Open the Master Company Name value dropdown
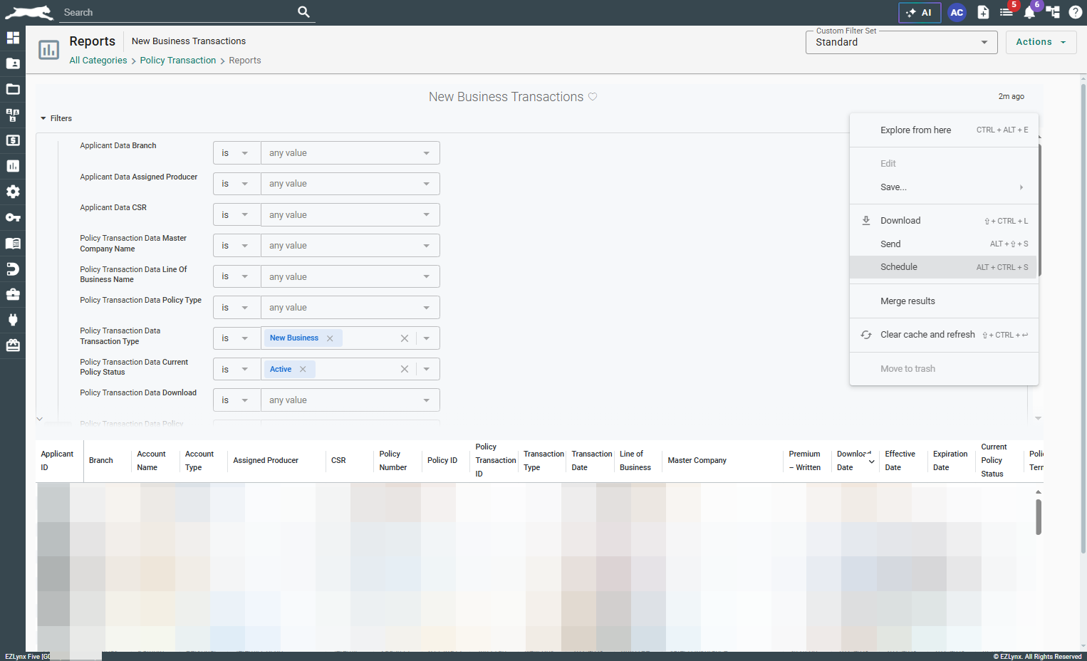The image size is (1087, 661). tap(350, 246)
